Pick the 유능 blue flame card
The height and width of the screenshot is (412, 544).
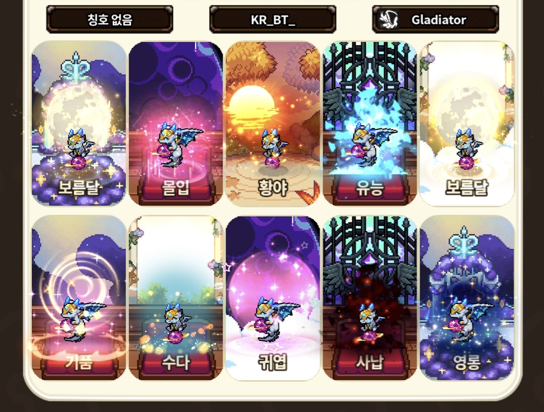(x=370, y=123)
